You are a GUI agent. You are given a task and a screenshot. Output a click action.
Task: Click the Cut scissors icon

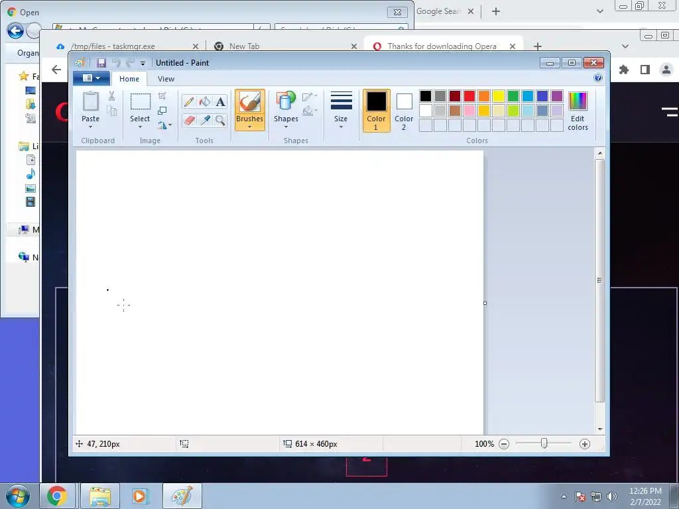pyautogui.click(x=111, y=96)
